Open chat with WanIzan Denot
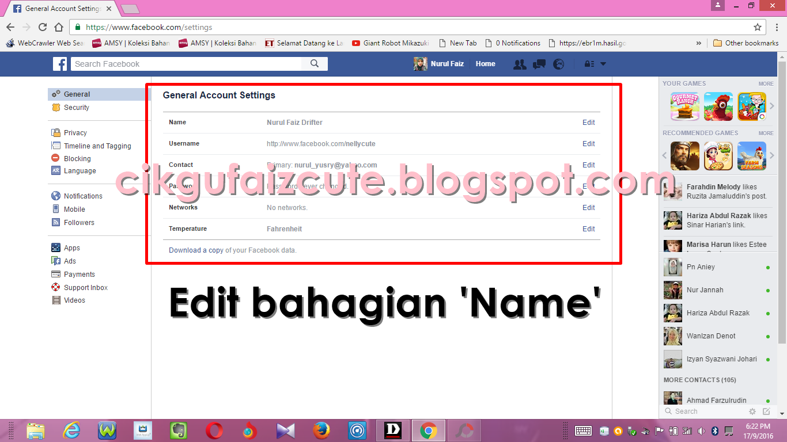 (717, 336)
